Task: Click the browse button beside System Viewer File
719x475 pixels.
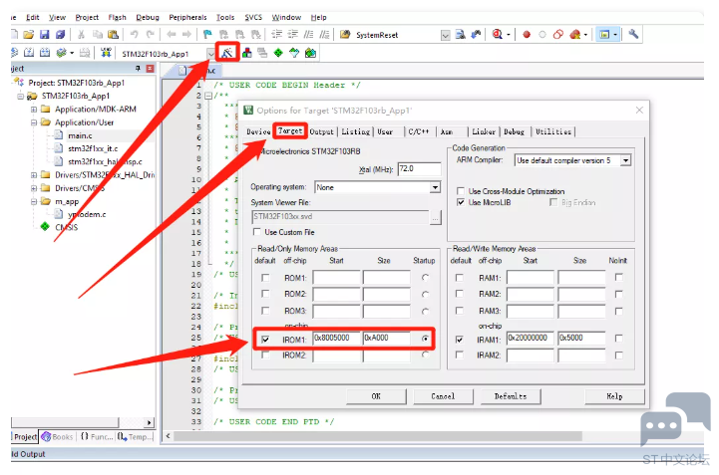Action: tap(435, 217)
